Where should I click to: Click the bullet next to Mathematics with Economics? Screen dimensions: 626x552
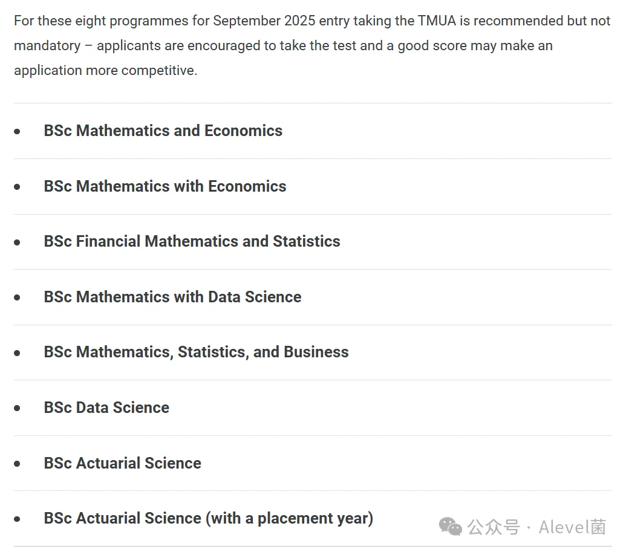click(18, 187)
